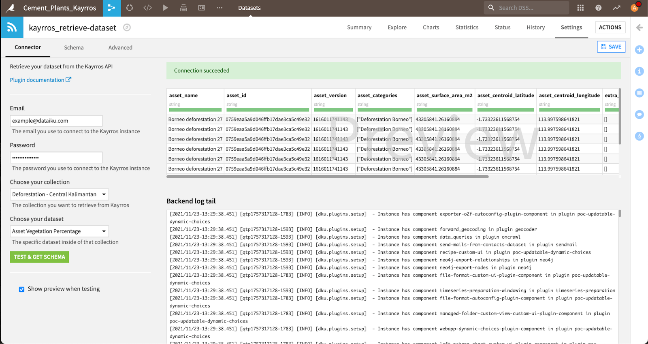Expand the Choose your collection dropdown
This screenshot has width=648, height=344.
click(x=59, y=194)
